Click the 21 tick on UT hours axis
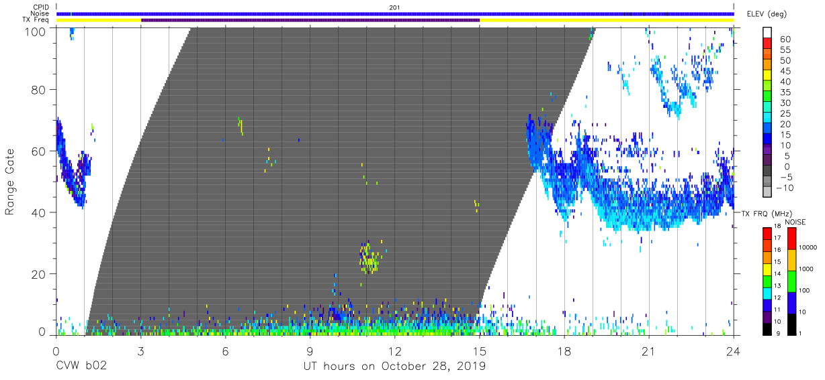This screenshot has height=380, width=825. coord(649,351)
